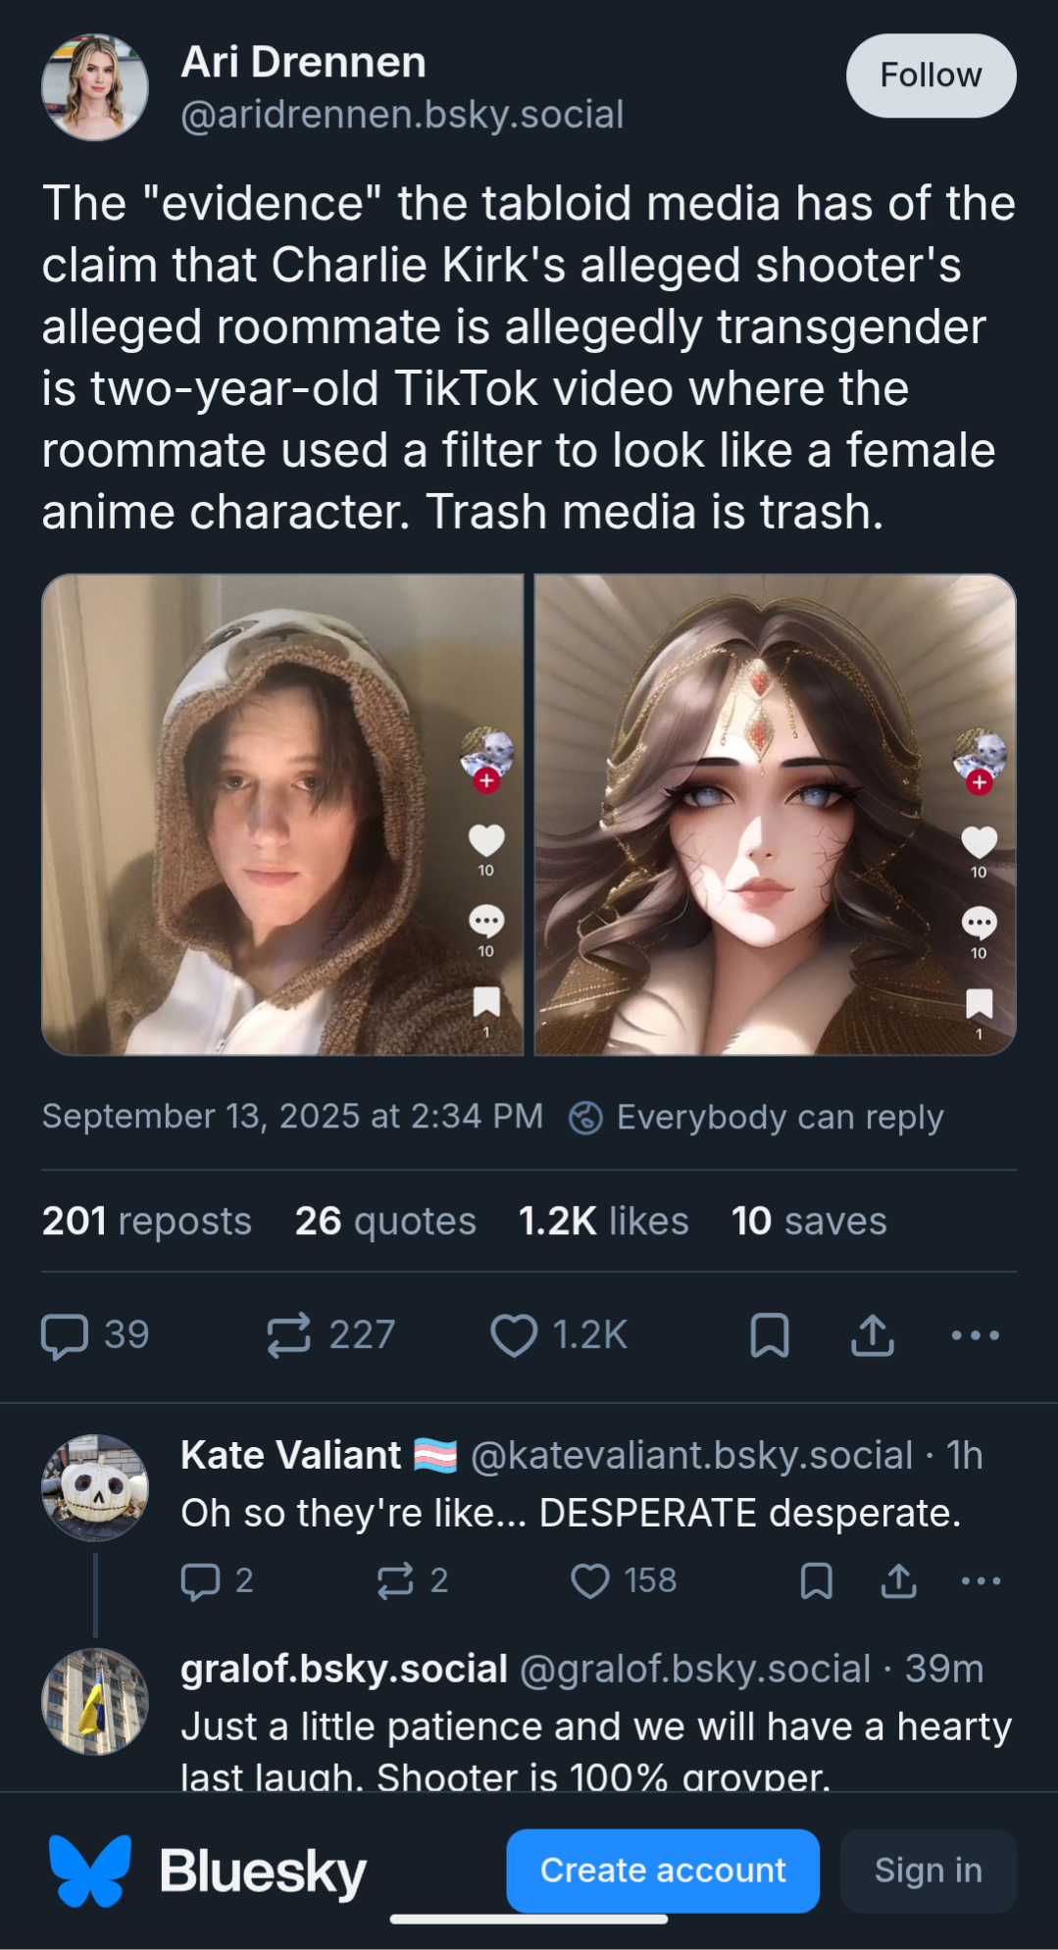Bookmark the main post
Screen dimensions: 1058x1950
coord(770,1335)
